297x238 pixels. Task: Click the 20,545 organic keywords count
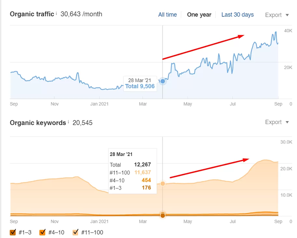82,123
